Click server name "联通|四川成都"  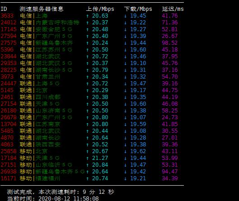pyautogui.click(x=40, y=97)
